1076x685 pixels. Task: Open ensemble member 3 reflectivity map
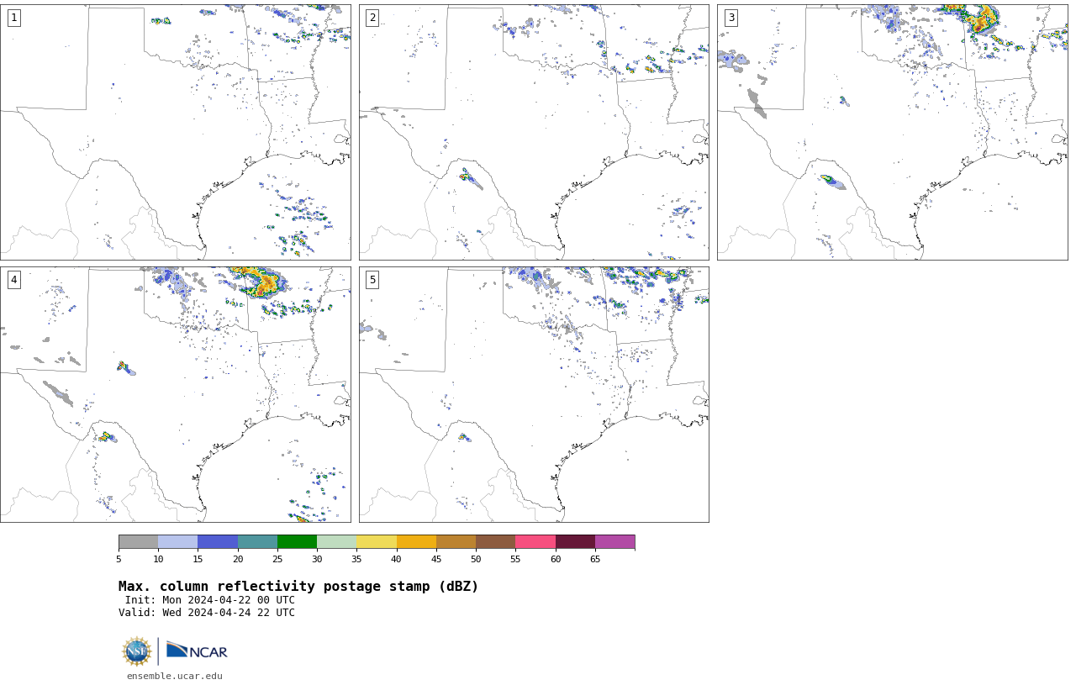coord(892,132)
